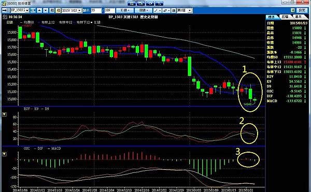The height and width of the screenshot is (192, 311).
Task: Click the dotted grip icon beside the symbol box
Action: coord(8,10)
